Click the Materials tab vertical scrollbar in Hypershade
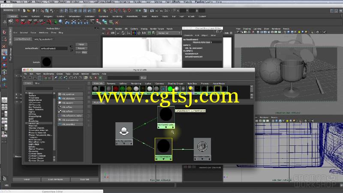 pyautogui.click(x=252, y=91)
